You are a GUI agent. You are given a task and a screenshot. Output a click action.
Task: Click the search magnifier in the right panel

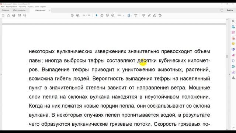point(233,21)
